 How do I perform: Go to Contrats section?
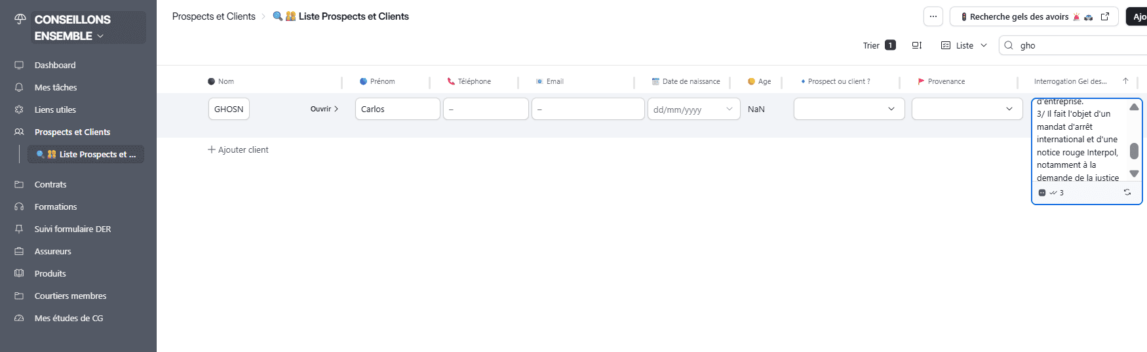50,184
